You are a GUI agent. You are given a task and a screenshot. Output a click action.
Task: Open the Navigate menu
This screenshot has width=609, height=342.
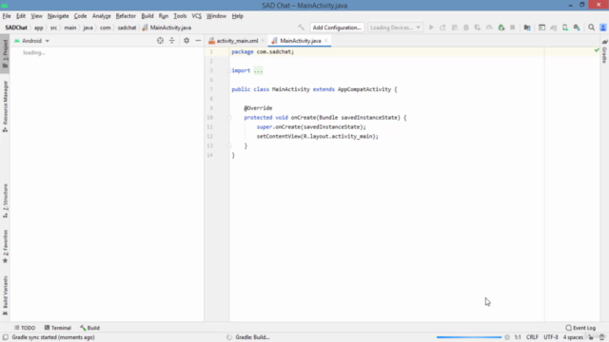(58, 16)
